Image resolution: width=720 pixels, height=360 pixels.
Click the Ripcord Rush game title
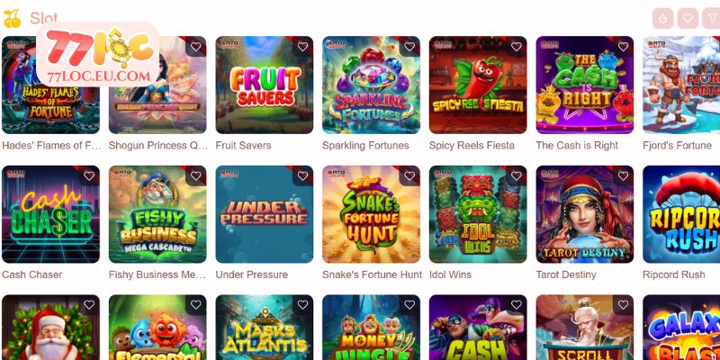coord(673,274)
